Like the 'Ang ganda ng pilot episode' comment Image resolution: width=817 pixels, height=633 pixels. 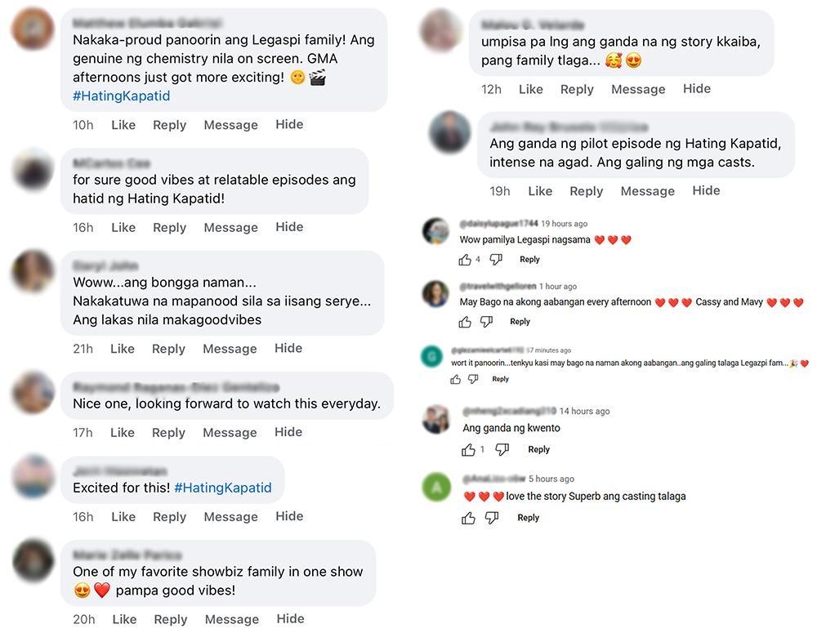tap(540, 191)
